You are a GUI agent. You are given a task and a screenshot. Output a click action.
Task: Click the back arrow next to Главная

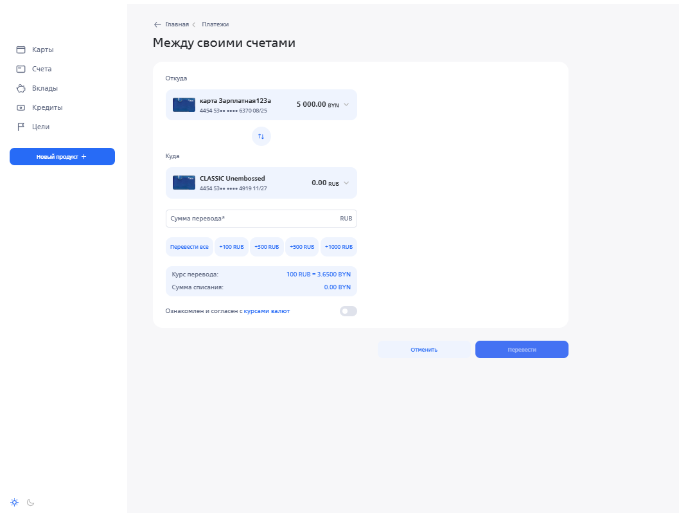pos(157,24)
